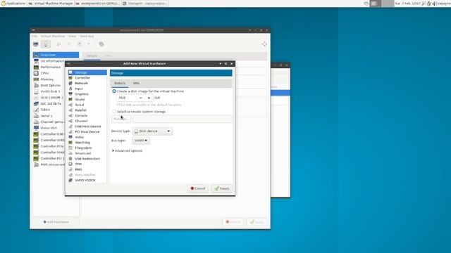The height and width of the screenshot is (253, 451).
Task: Select Network in the hardware type list
Action: [x=87, y=83]
